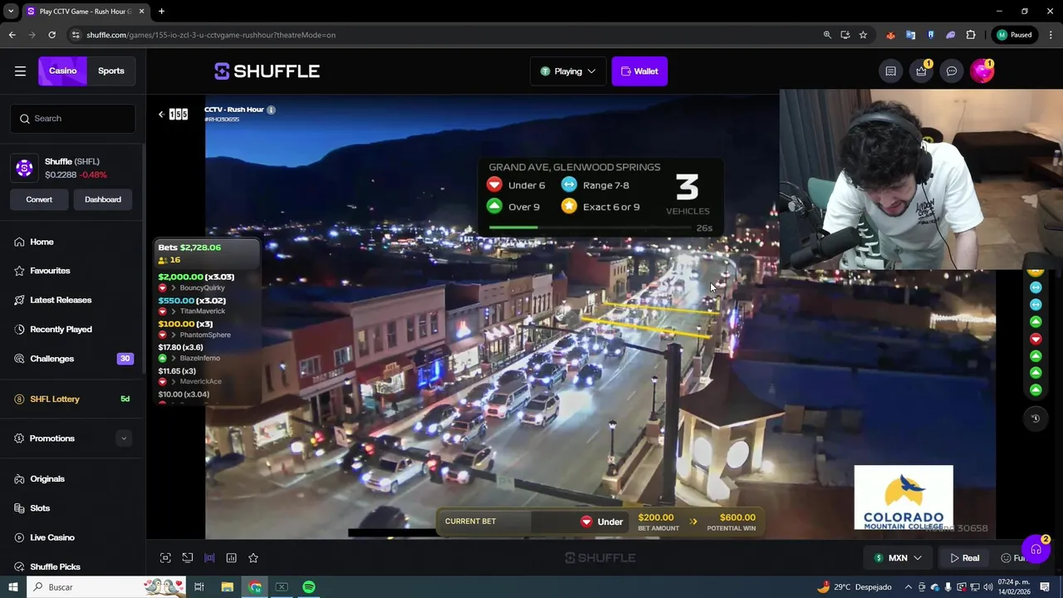Open Slots in the sidebar
The width and height of the screenshot is (1063, 598).
click(40, 508)
